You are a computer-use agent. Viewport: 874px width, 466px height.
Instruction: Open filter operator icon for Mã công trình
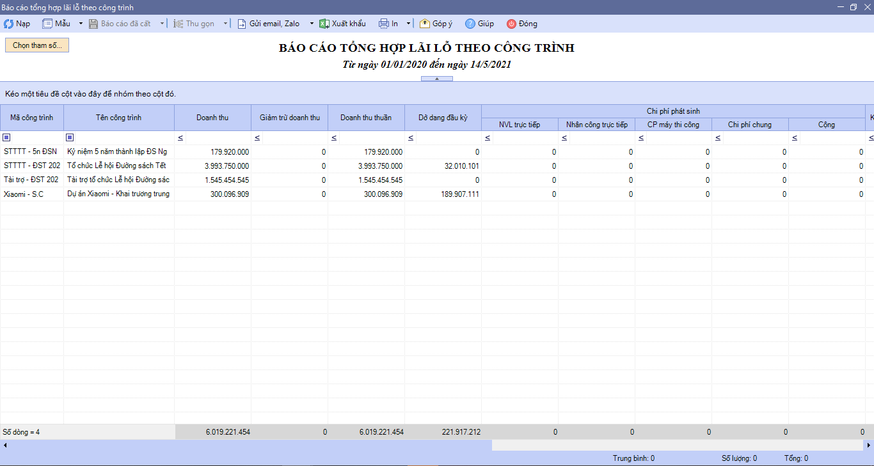point(6,137)
